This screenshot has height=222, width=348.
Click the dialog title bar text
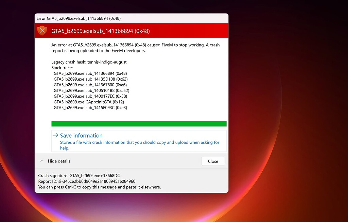tap(79, 18)
